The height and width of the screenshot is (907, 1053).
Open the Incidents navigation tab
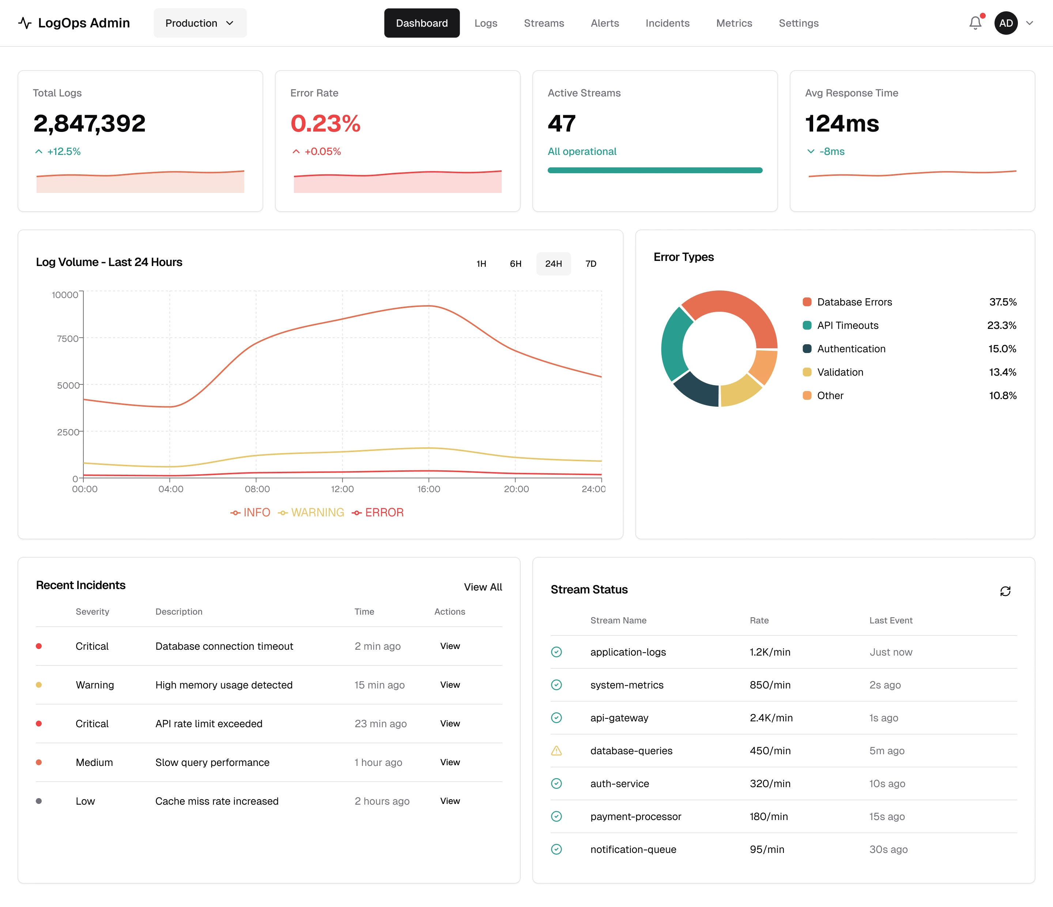click(x=667, y=23)
